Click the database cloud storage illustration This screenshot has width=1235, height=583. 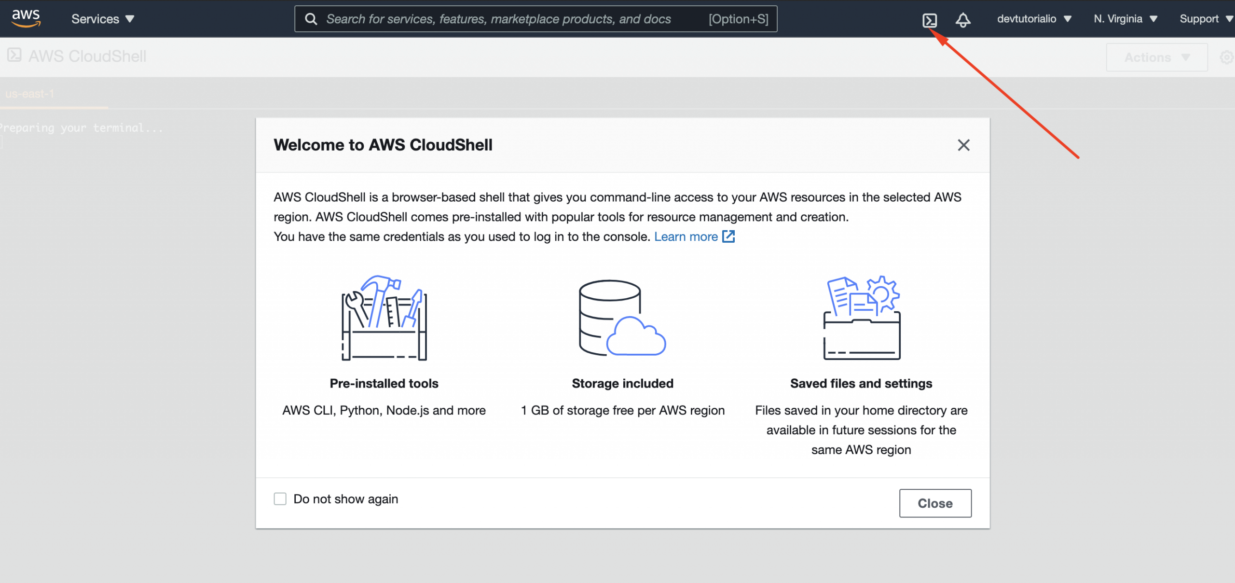[x=622, y=318]
